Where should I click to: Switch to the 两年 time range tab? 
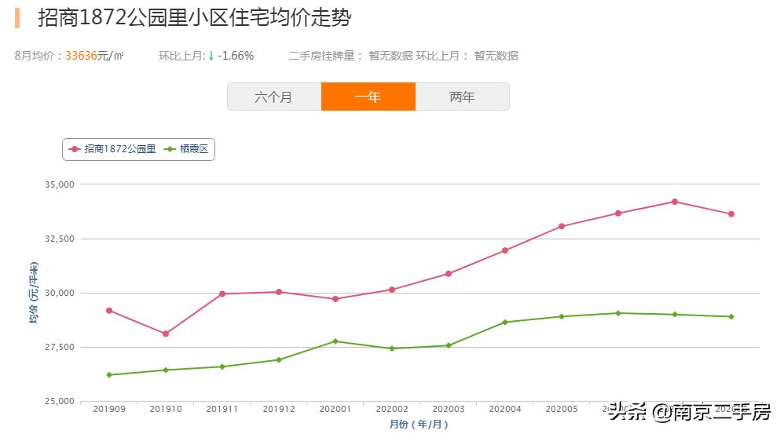click(x=463, y=97)
